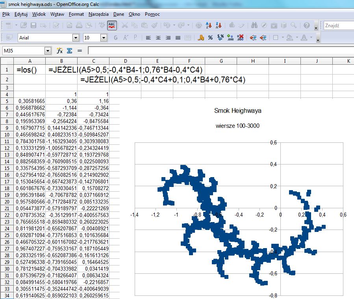Expand the font size dropdown
The width and height of the screenshot is (354, 299).
click(x=104, y=38)
